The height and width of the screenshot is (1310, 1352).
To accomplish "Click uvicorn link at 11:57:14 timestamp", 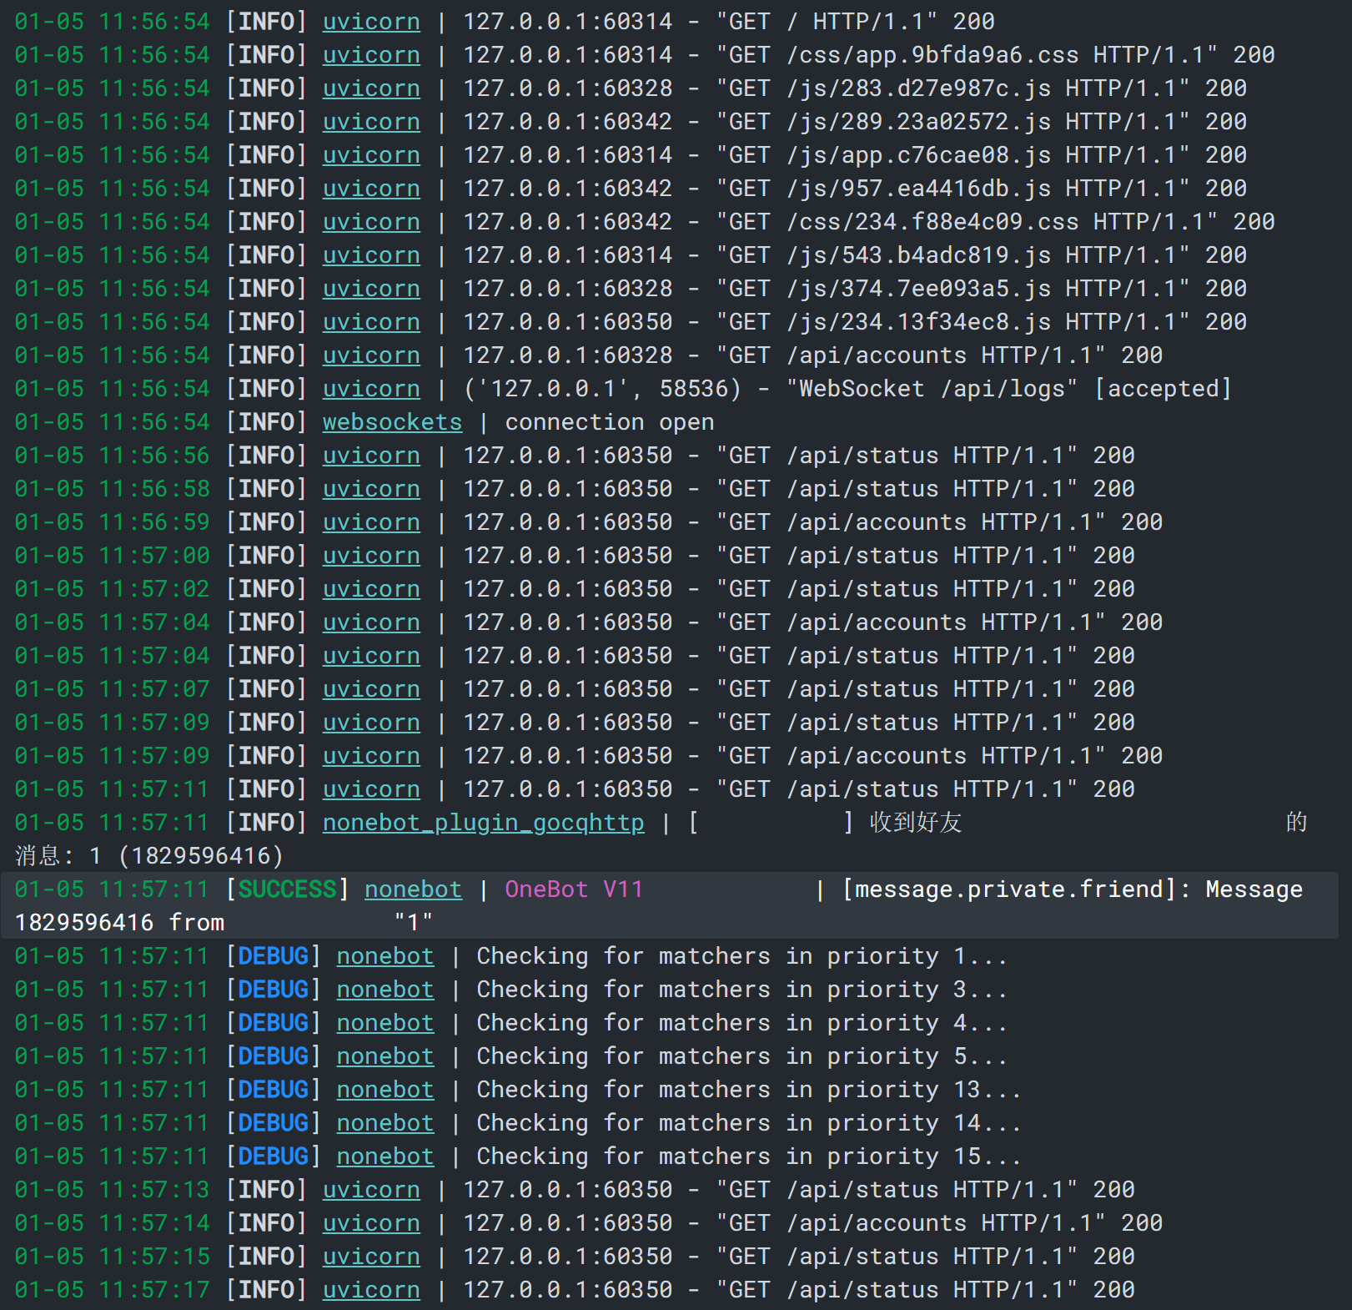I will click(x=371, y=1223).
